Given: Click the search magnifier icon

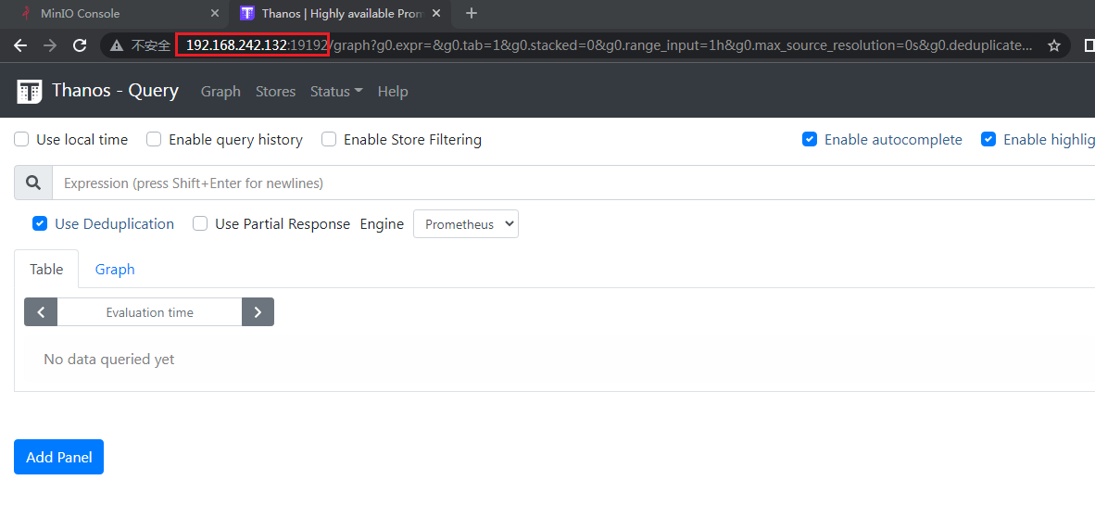Looking at the screenshot, I should pyautogui.click(x=33, y=183).
